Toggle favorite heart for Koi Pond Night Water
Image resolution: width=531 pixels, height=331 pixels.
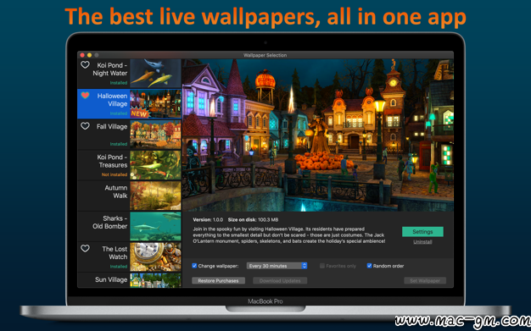click(85, 64)
